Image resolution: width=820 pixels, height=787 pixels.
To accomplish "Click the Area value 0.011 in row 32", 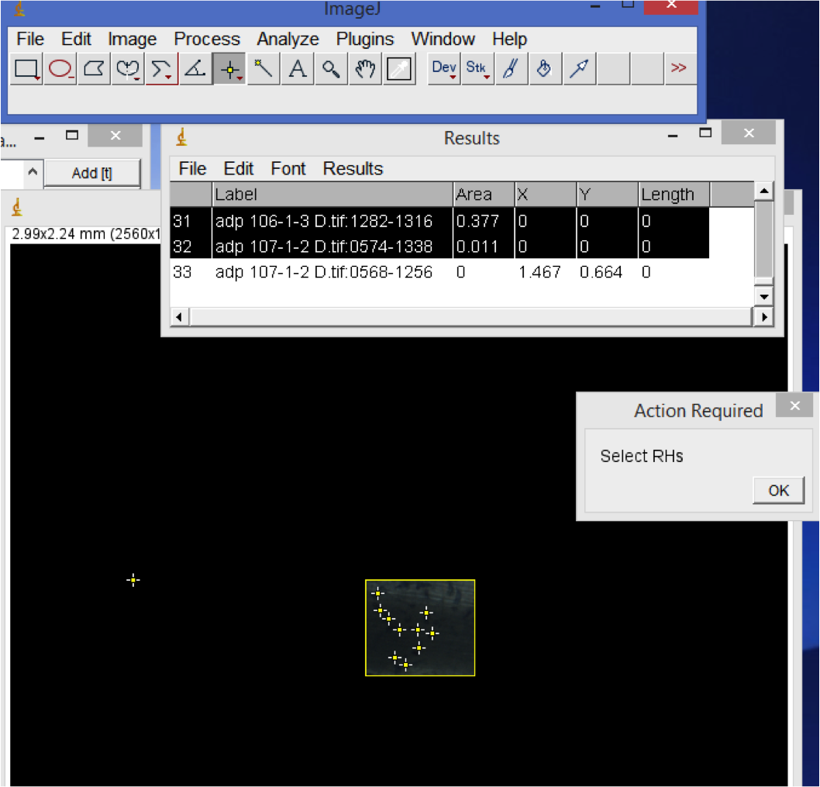I will click(477, 247).
